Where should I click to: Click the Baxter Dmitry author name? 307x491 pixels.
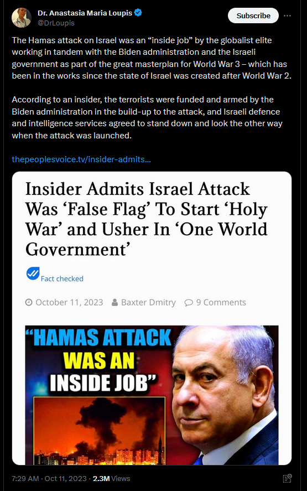click(x=148, y=302)
